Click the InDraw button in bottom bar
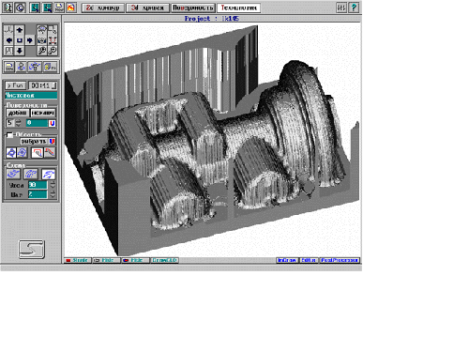This screenshot has height=352, width=469. coord(287,260)
